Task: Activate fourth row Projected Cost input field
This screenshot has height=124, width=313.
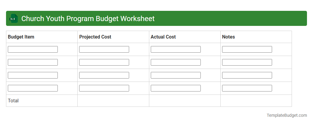Action: [x=104, y=88]
